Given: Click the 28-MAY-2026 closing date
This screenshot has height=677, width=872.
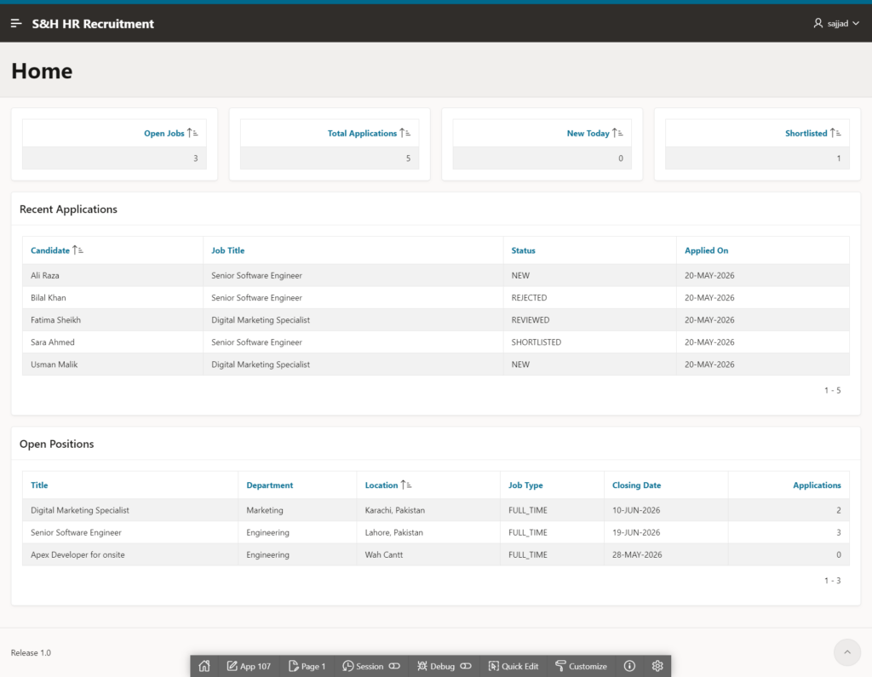Looking at the screenshot, I should pyautogui.click(x=637, y=554).
